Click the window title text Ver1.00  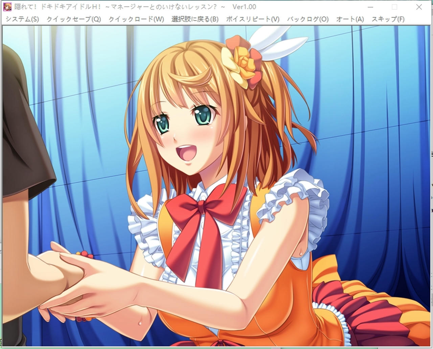click(x=244, y=7)
